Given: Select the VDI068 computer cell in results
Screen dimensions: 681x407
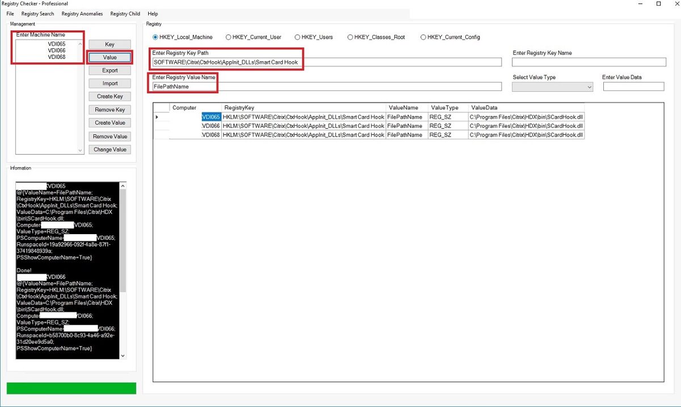Looking at the screenshot, I should (196, 135).
